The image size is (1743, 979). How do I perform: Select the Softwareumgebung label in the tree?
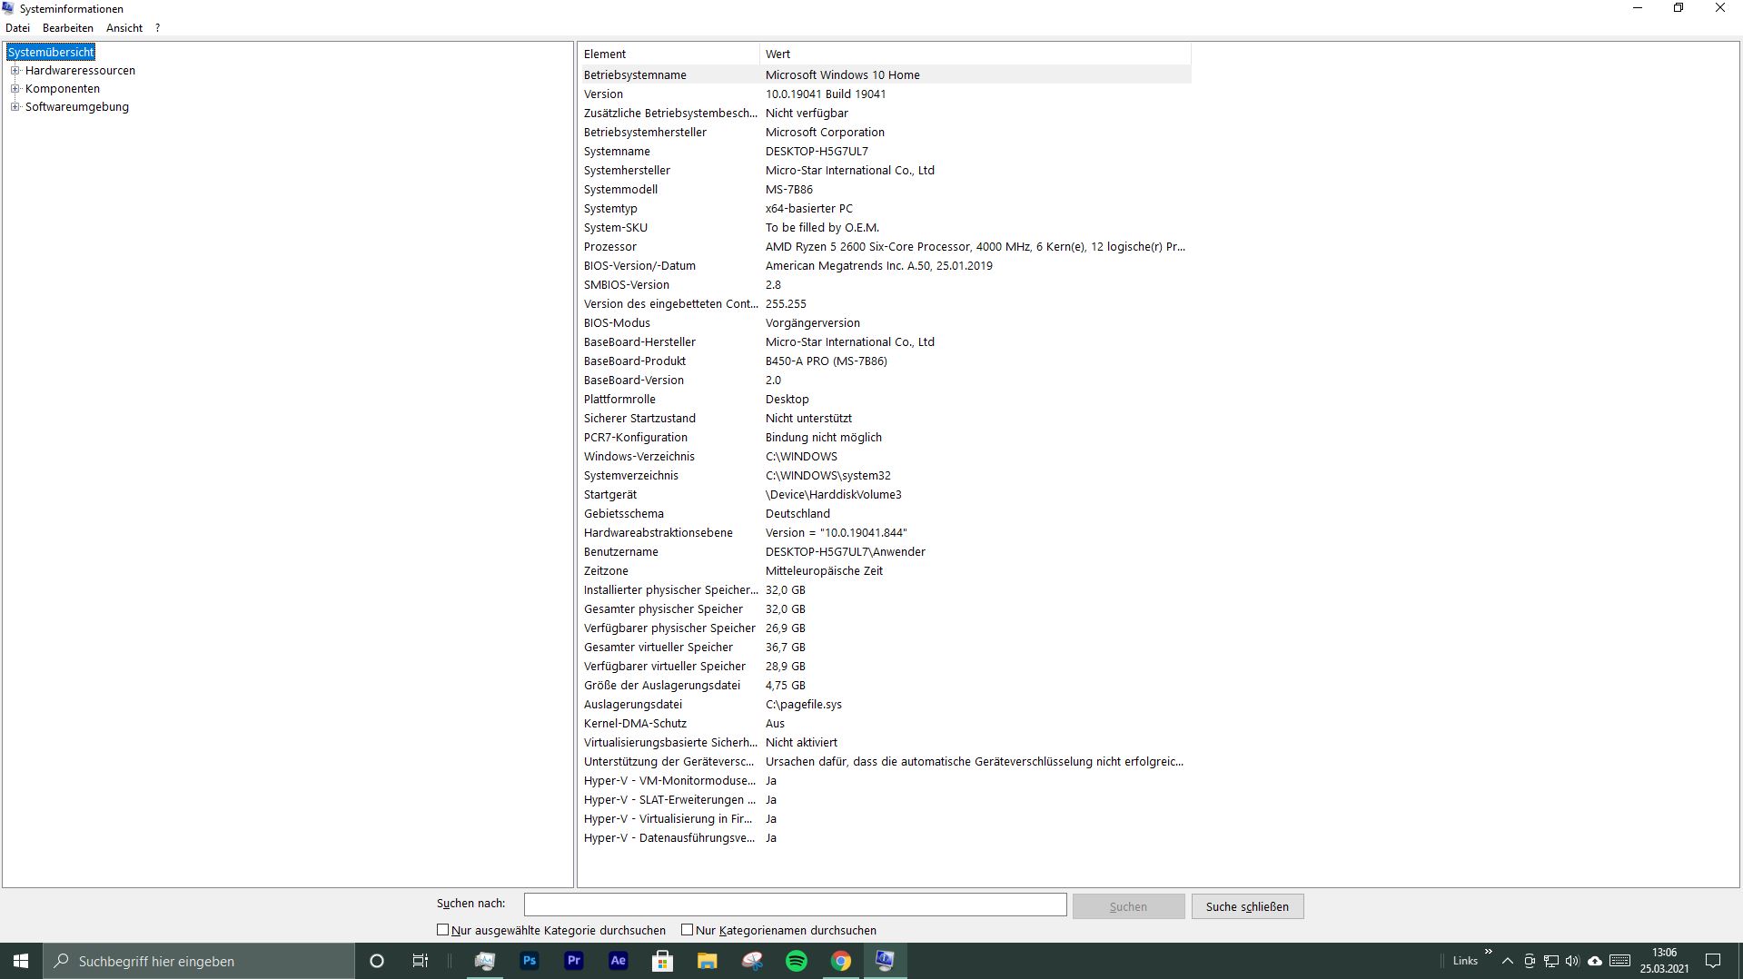[x=77, y=107]
